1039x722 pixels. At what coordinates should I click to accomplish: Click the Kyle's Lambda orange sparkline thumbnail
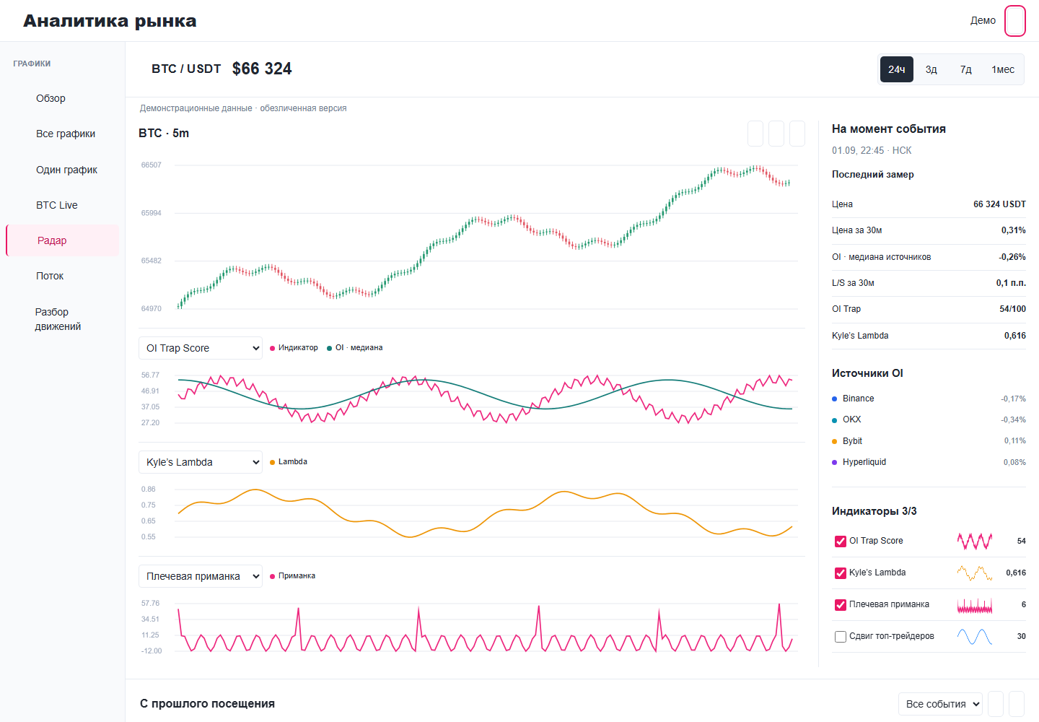click(x=975, y=573)
